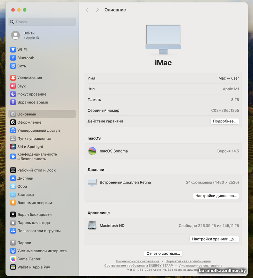Open Экономия энергии bulb icon

13,203
